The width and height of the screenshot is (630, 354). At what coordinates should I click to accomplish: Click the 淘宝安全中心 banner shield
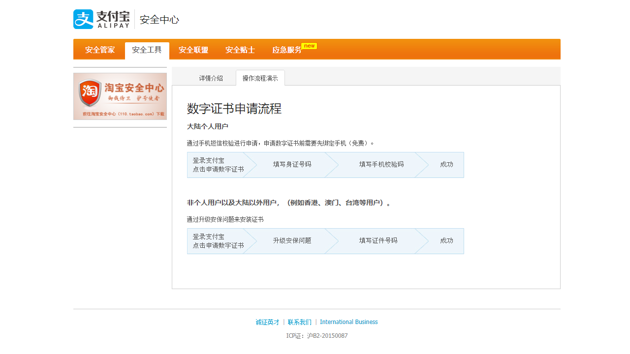point(120,96)
